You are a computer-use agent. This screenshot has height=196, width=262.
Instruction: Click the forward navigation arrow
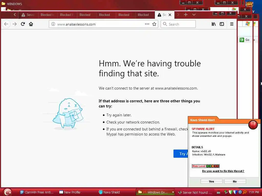(15, 24)
